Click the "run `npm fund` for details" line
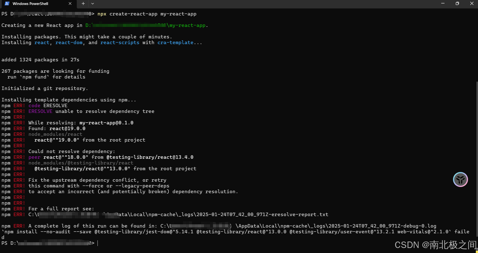The width and height of the screenshot is (478, 253). 46,77
